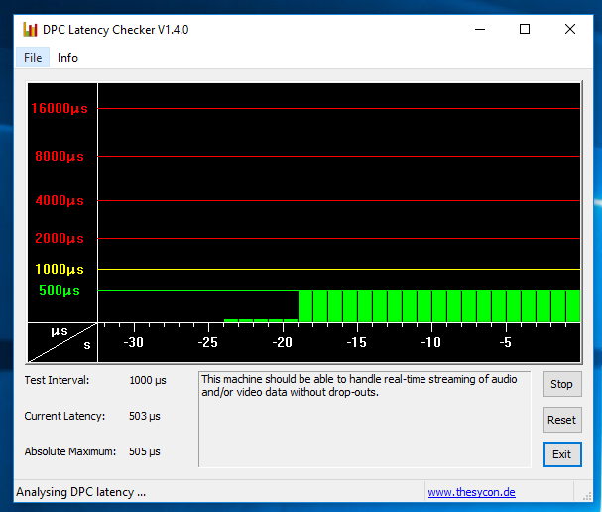
Task: Click the -30 time axis label
Action: tap(133, 342)
